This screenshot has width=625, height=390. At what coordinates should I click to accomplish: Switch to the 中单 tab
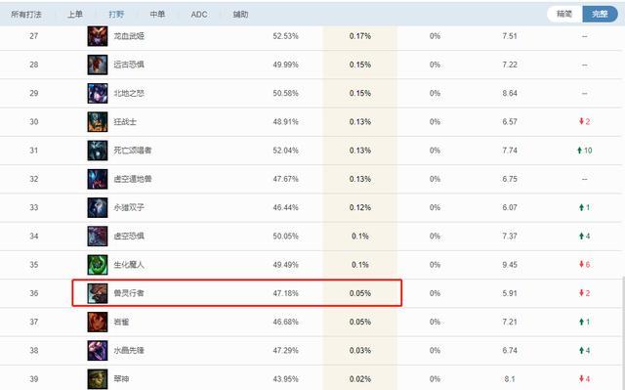tap(157, 15)
